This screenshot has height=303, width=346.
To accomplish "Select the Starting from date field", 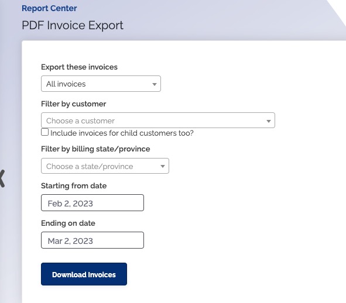I will pos(93,202).
